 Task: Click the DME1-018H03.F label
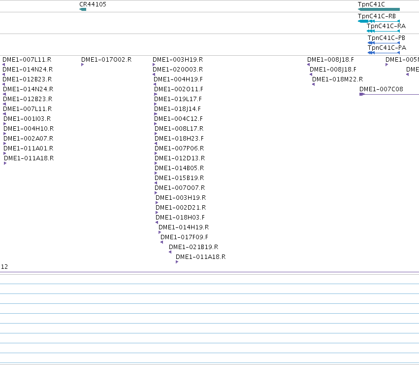tap(180, 218)
